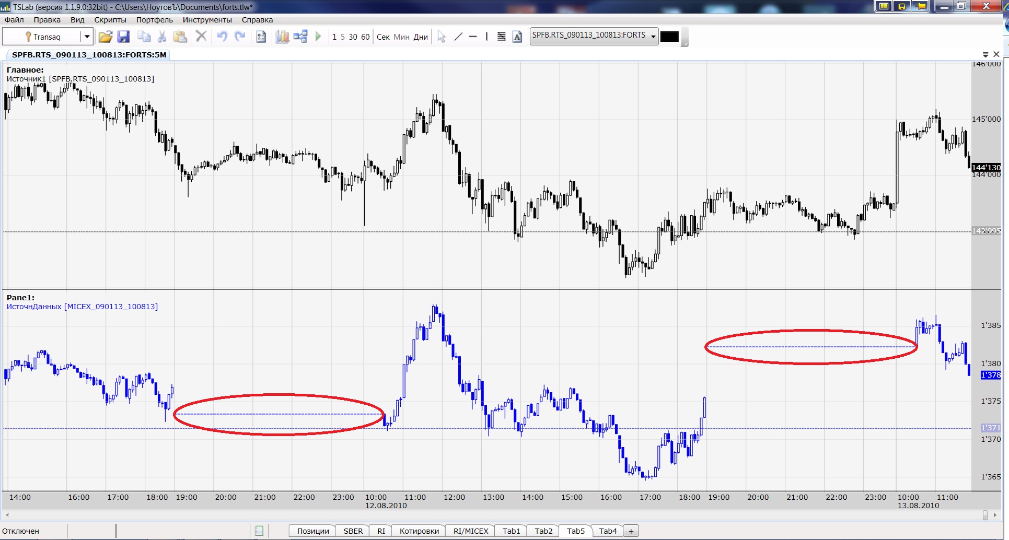
Task: Close the active chart document
Action: [x=996, y=54]
